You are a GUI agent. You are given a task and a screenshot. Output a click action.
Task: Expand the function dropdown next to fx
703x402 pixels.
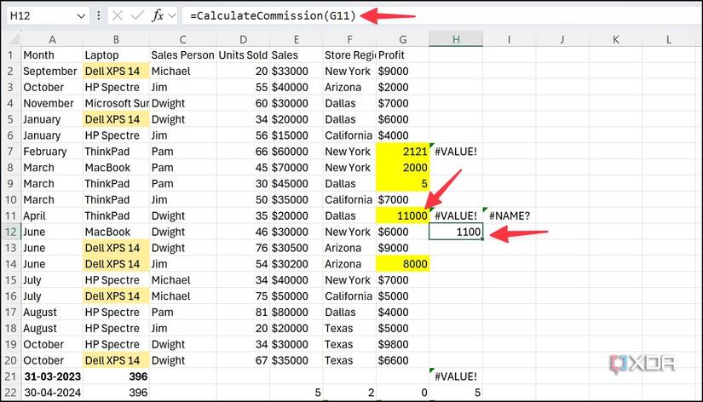172,16
